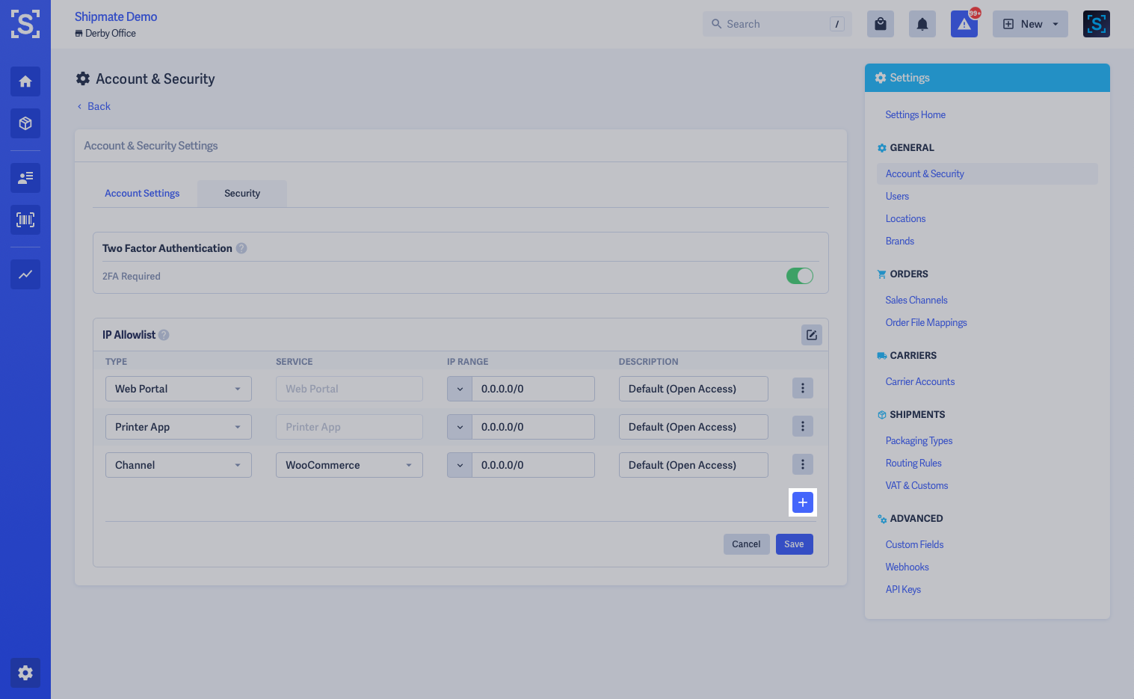Switch to the Security tab
The image size is (1134, 699).
tap(242, 194)
